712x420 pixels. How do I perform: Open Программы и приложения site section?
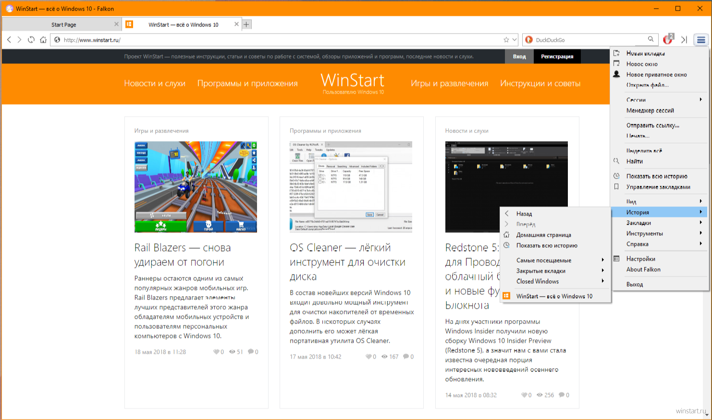point(247,83)
